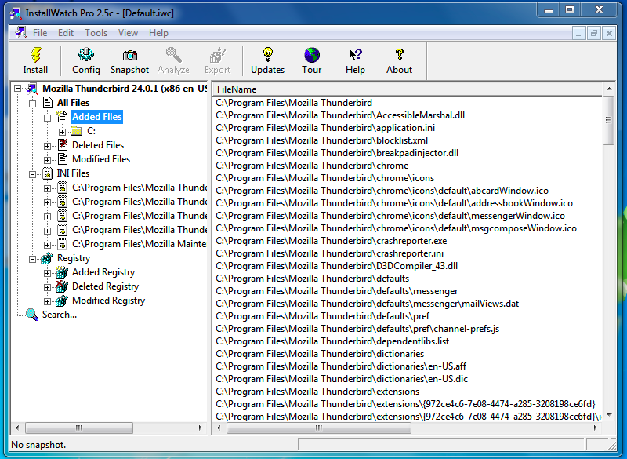
Task: Expand the Deleted Files node
Action: coord(48,145)
